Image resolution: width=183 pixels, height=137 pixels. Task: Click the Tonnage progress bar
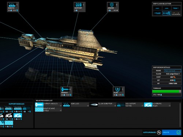[x=167, y=92]
